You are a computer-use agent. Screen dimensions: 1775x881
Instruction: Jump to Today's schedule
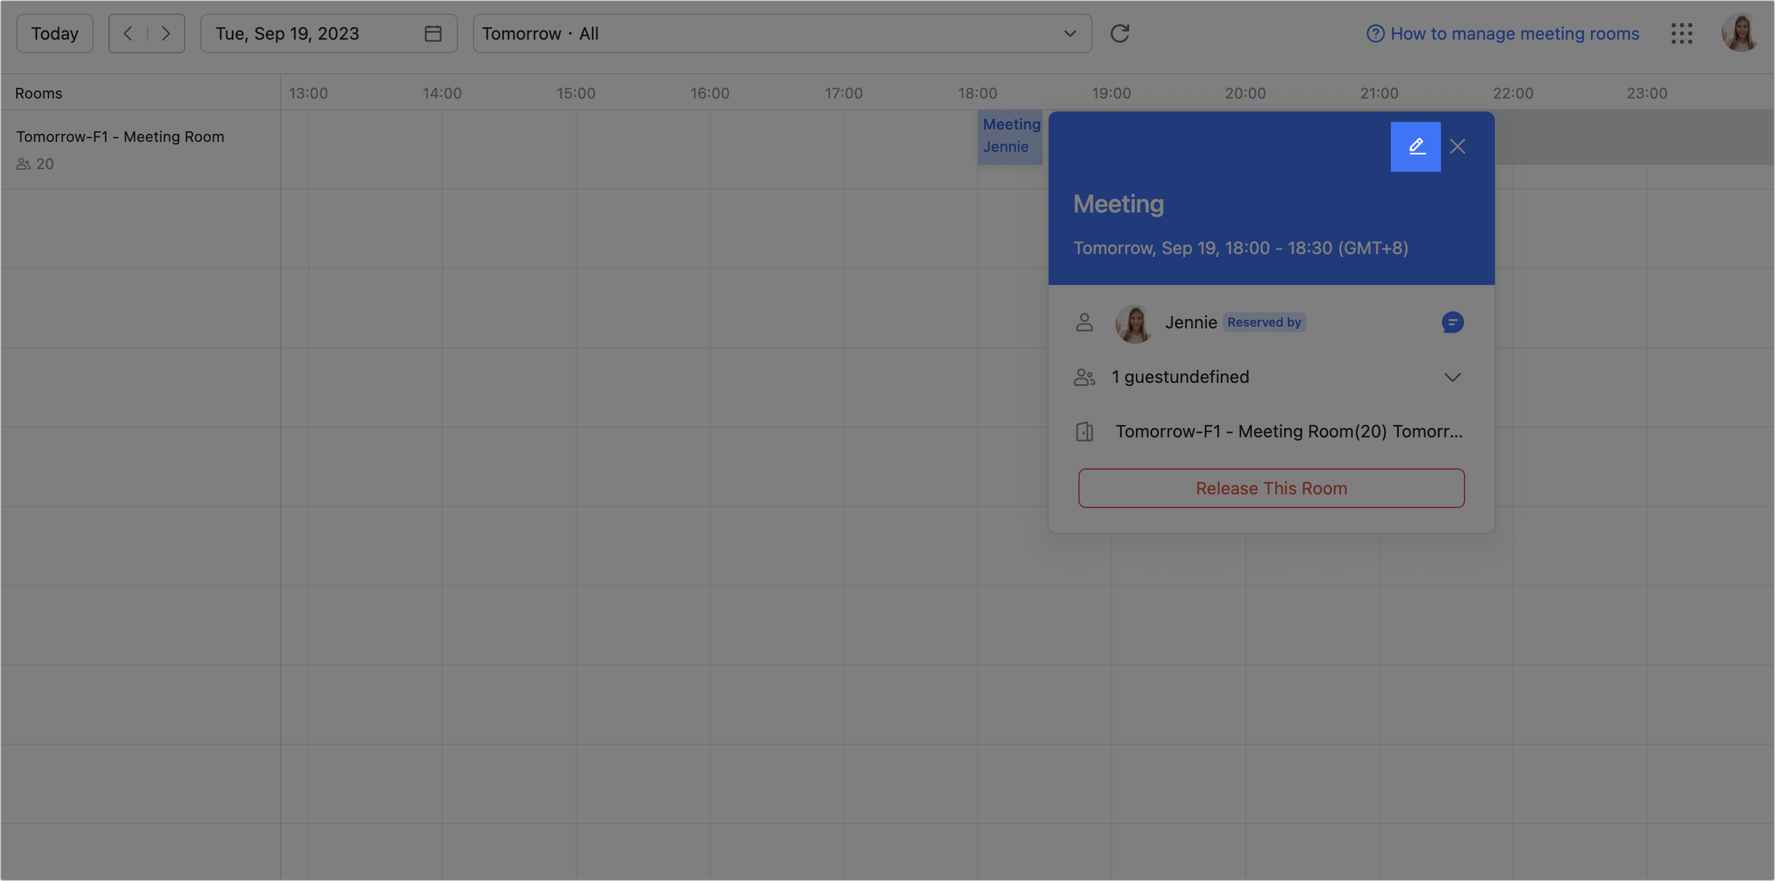[x=54, y=33]
